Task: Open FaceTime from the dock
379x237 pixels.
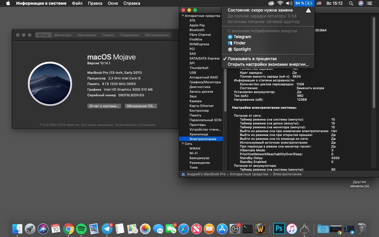Action: pyautogui.click(x=171, y=228)
